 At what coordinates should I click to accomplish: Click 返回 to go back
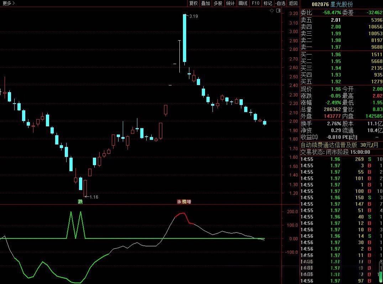click(x=293, y=3)
